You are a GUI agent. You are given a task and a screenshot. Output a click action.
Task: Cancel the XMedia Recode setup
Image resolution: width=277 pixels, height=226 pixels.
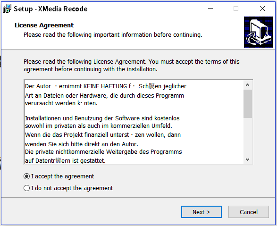[249, 212]
